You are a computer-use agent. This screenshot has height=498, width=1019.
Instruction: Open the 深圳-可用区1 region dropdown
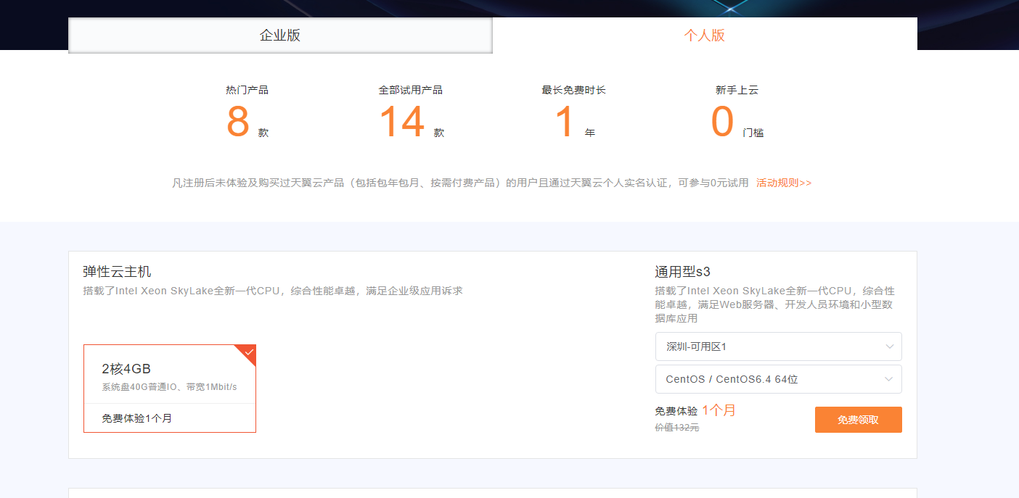[x=778, y=346]
